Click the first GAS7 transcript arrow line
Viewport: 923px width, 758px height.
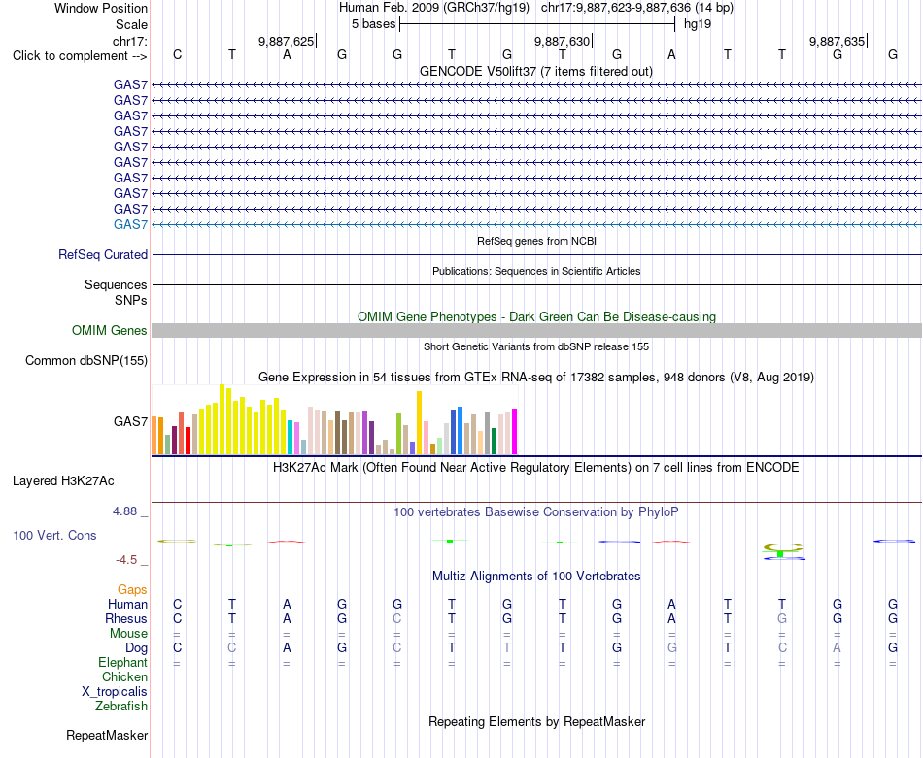[x=536, y=85]
